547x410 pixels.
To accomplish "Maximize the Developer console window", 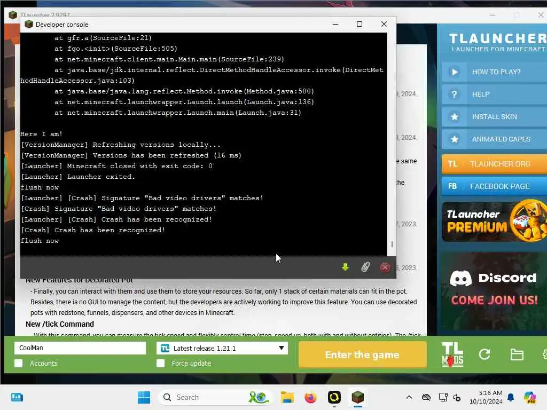I will [x=360, y=24].
